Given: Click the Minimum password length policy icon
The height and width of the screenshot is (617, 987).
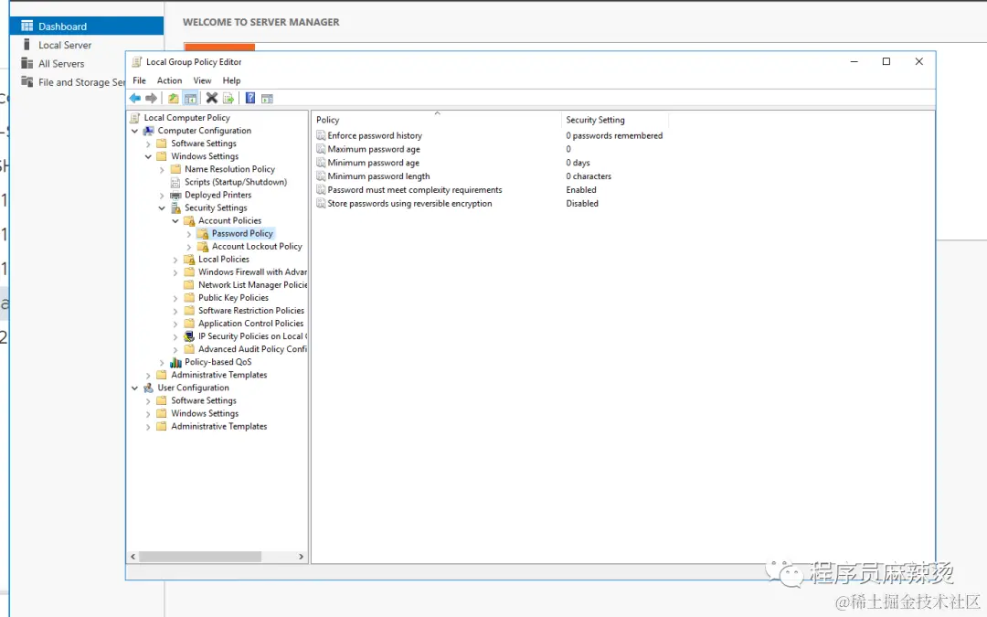Looking at the screenshot, I should tap(321, 176).
